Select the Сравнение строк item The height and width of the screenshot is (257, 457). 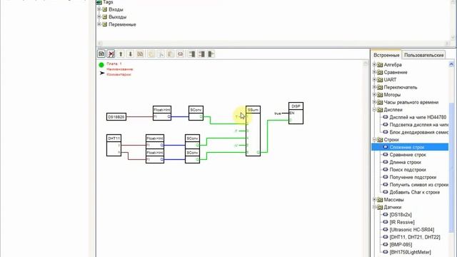tap(408, 155)
